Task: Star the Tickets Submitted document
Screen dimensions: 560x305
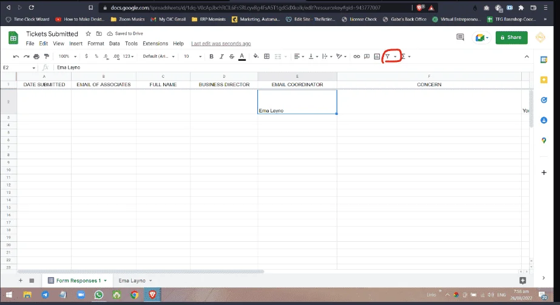Action: pos(88,33)
